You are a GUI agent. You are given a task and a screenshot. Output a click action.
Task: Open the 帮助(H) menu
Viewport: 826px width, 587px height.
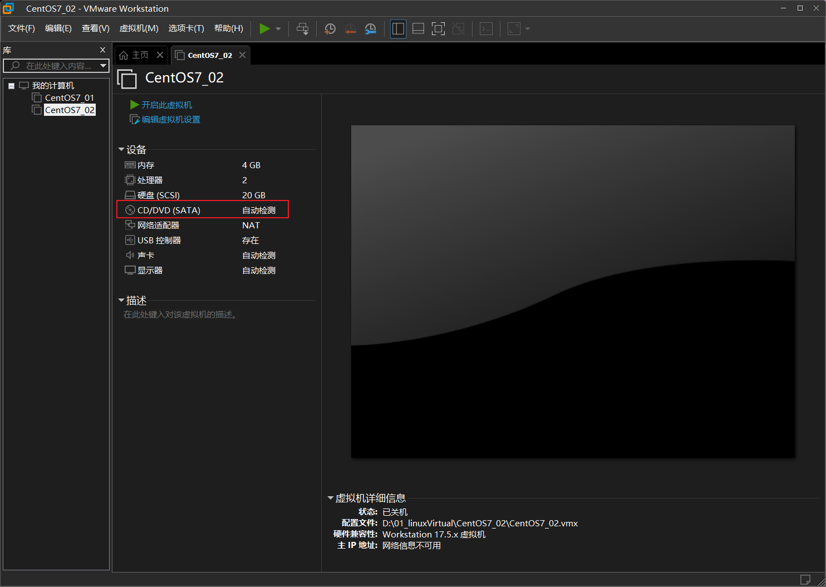click(229, 28)
